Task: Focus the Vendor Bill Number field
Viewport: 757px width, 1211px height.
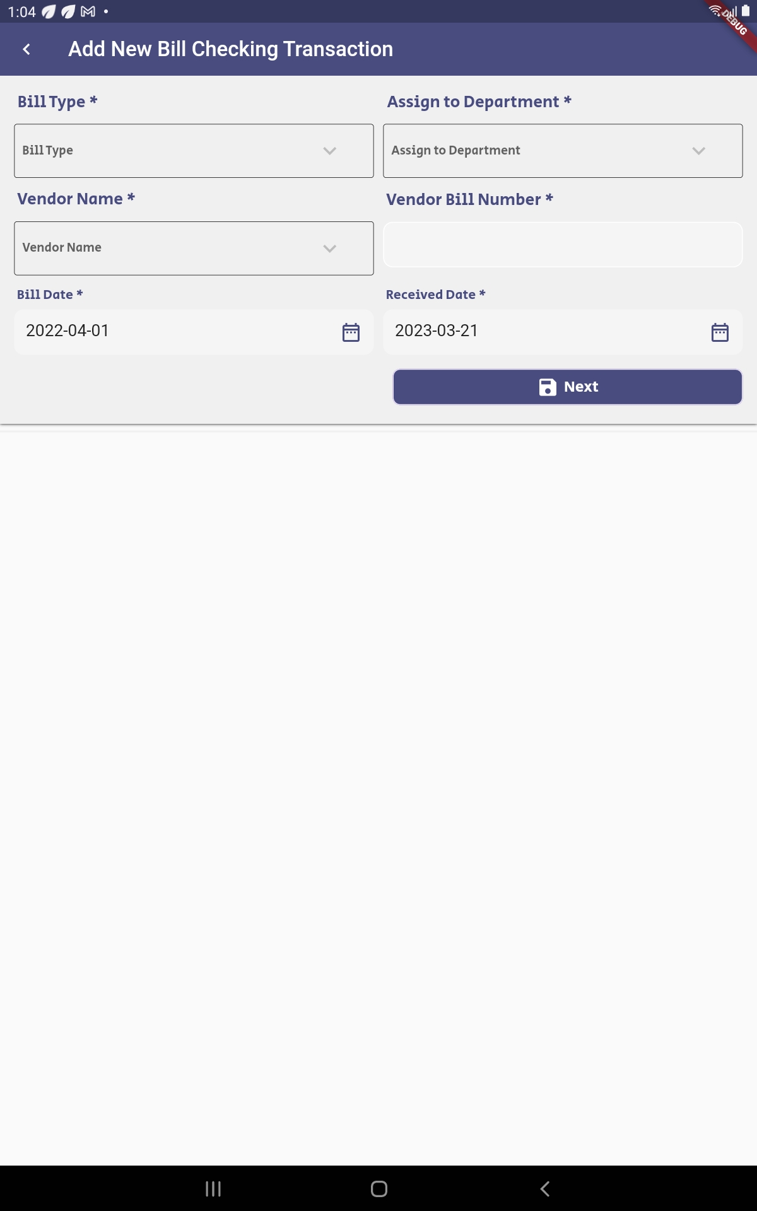Action: click(563, 245)
